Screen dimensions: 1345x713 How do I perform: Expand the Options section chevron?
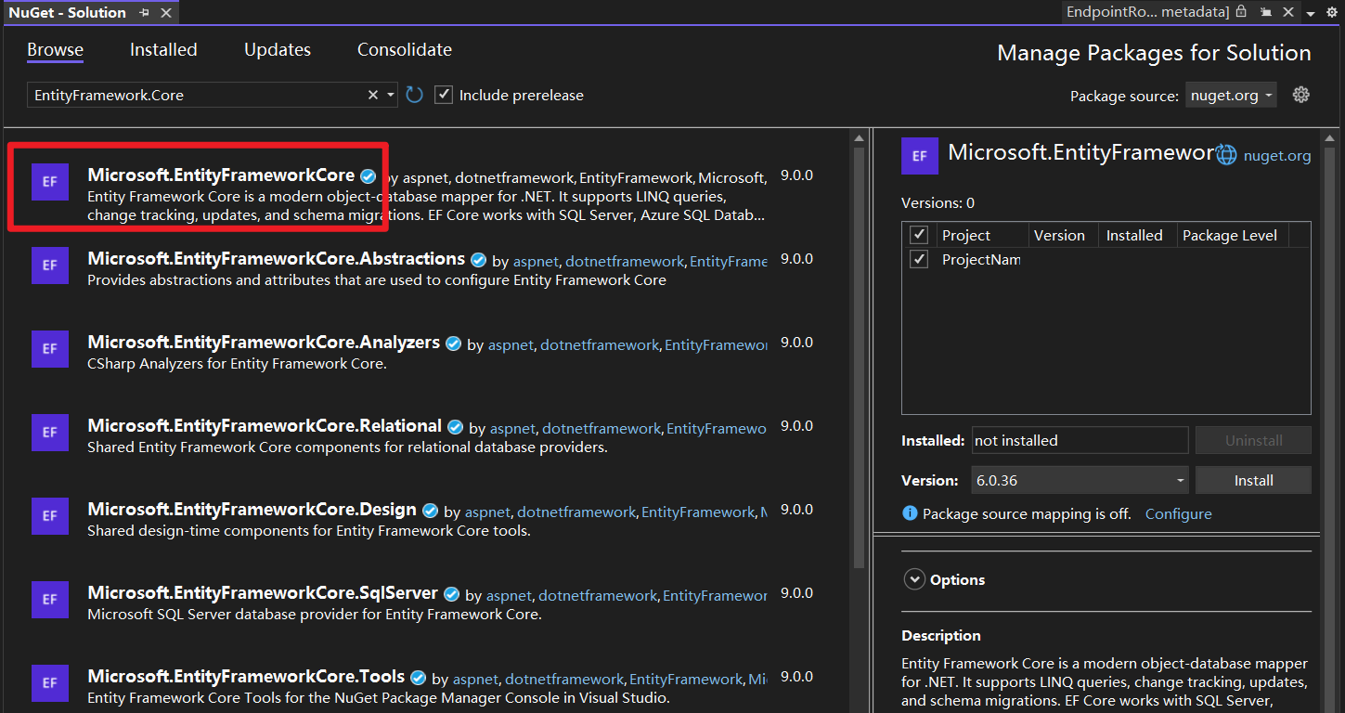914,579
